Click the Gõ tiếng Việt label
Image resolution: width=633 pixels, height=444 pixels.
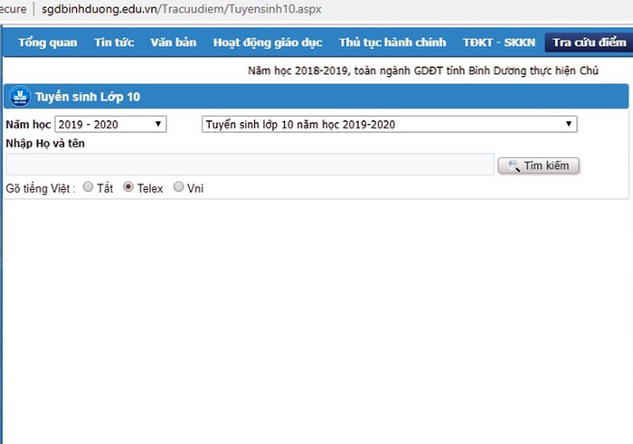[x=41, y=188]
